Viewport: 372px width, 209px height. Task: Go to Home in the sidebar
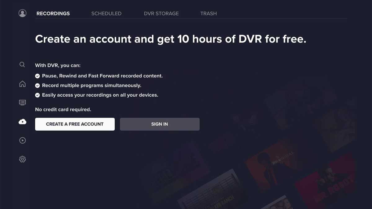22,84
